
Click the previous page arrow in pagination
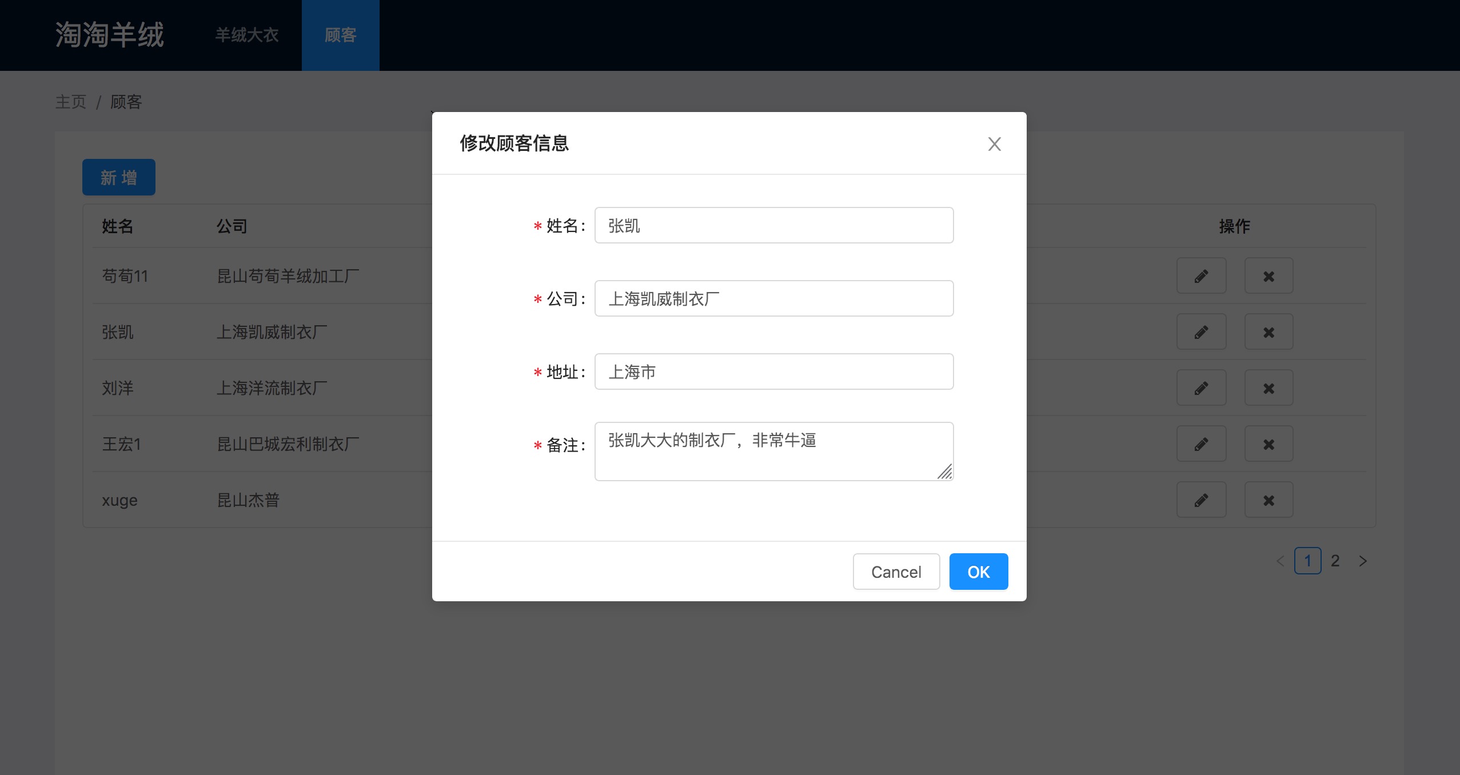(1281, 561)
